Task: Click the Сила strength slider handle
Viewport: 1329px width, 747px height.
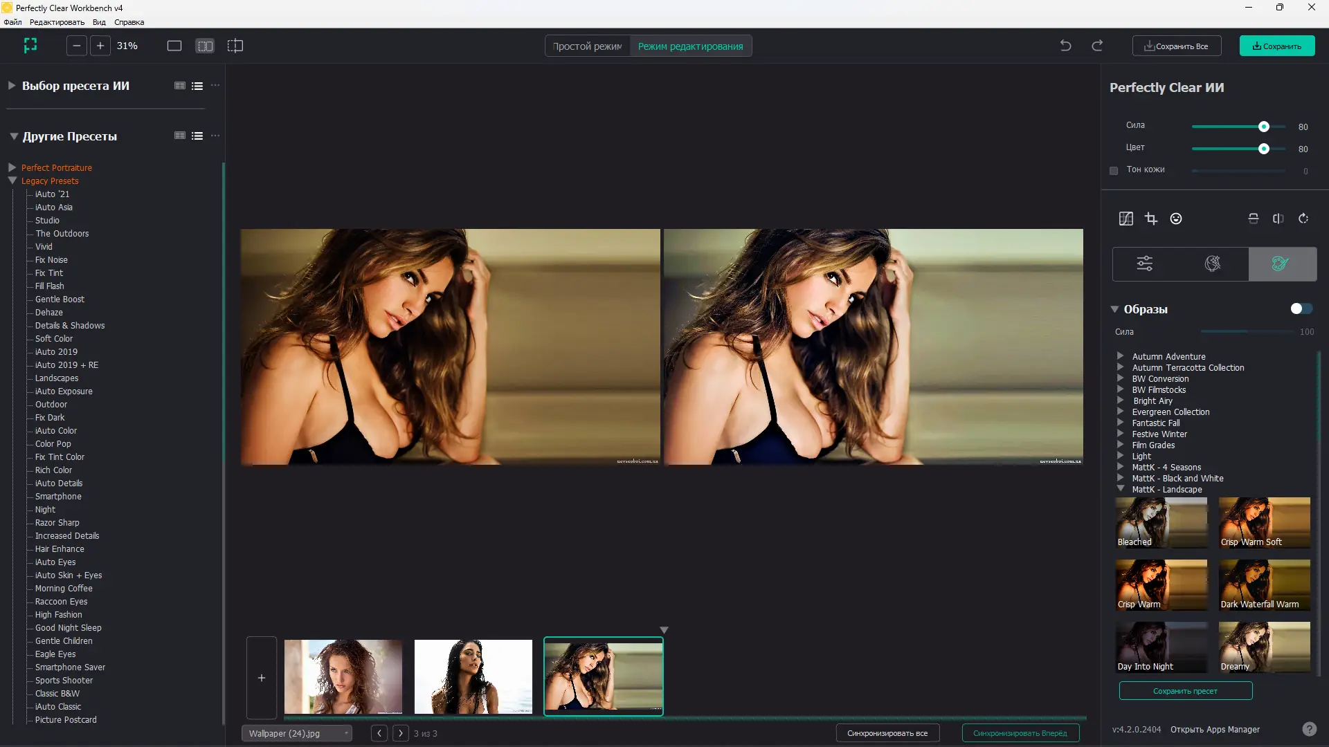Action: [x=1264, y=127]
